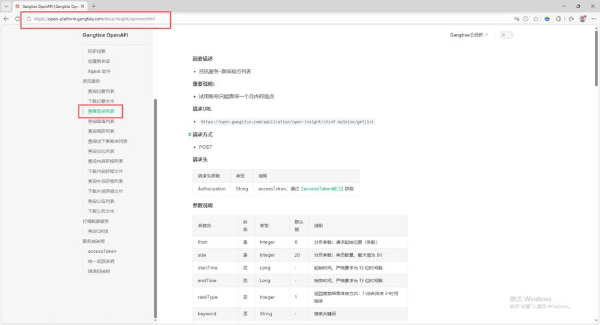600x325 pixels.
Task: Click the browser back arrow
Action: coord(6,19)
